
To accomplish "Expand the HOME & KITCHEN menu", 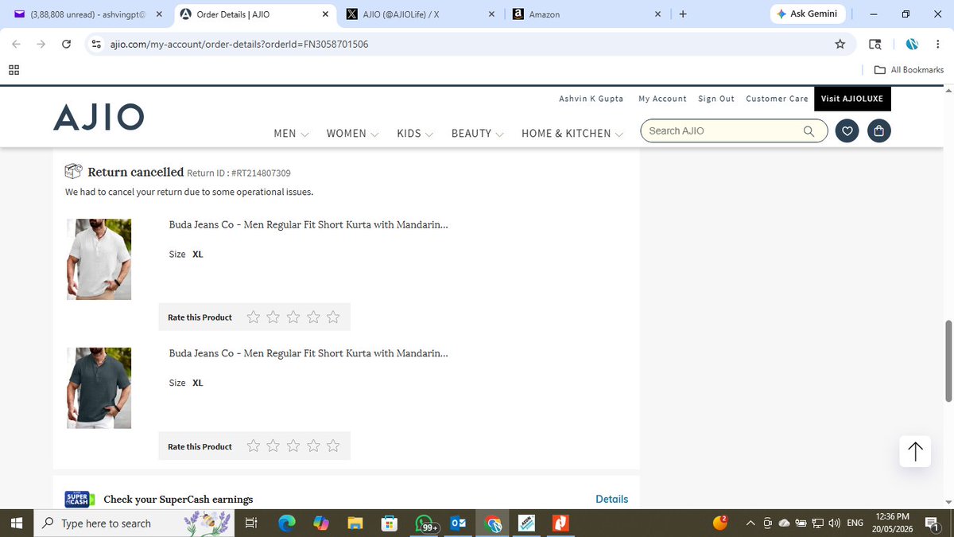I will tap(572, 134).
